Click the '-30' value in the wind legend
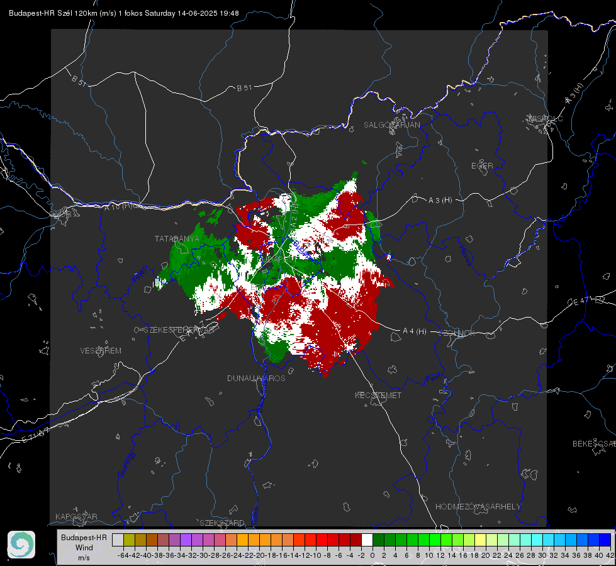This screenshot has width=616, height=566. [x=203, y=555]
